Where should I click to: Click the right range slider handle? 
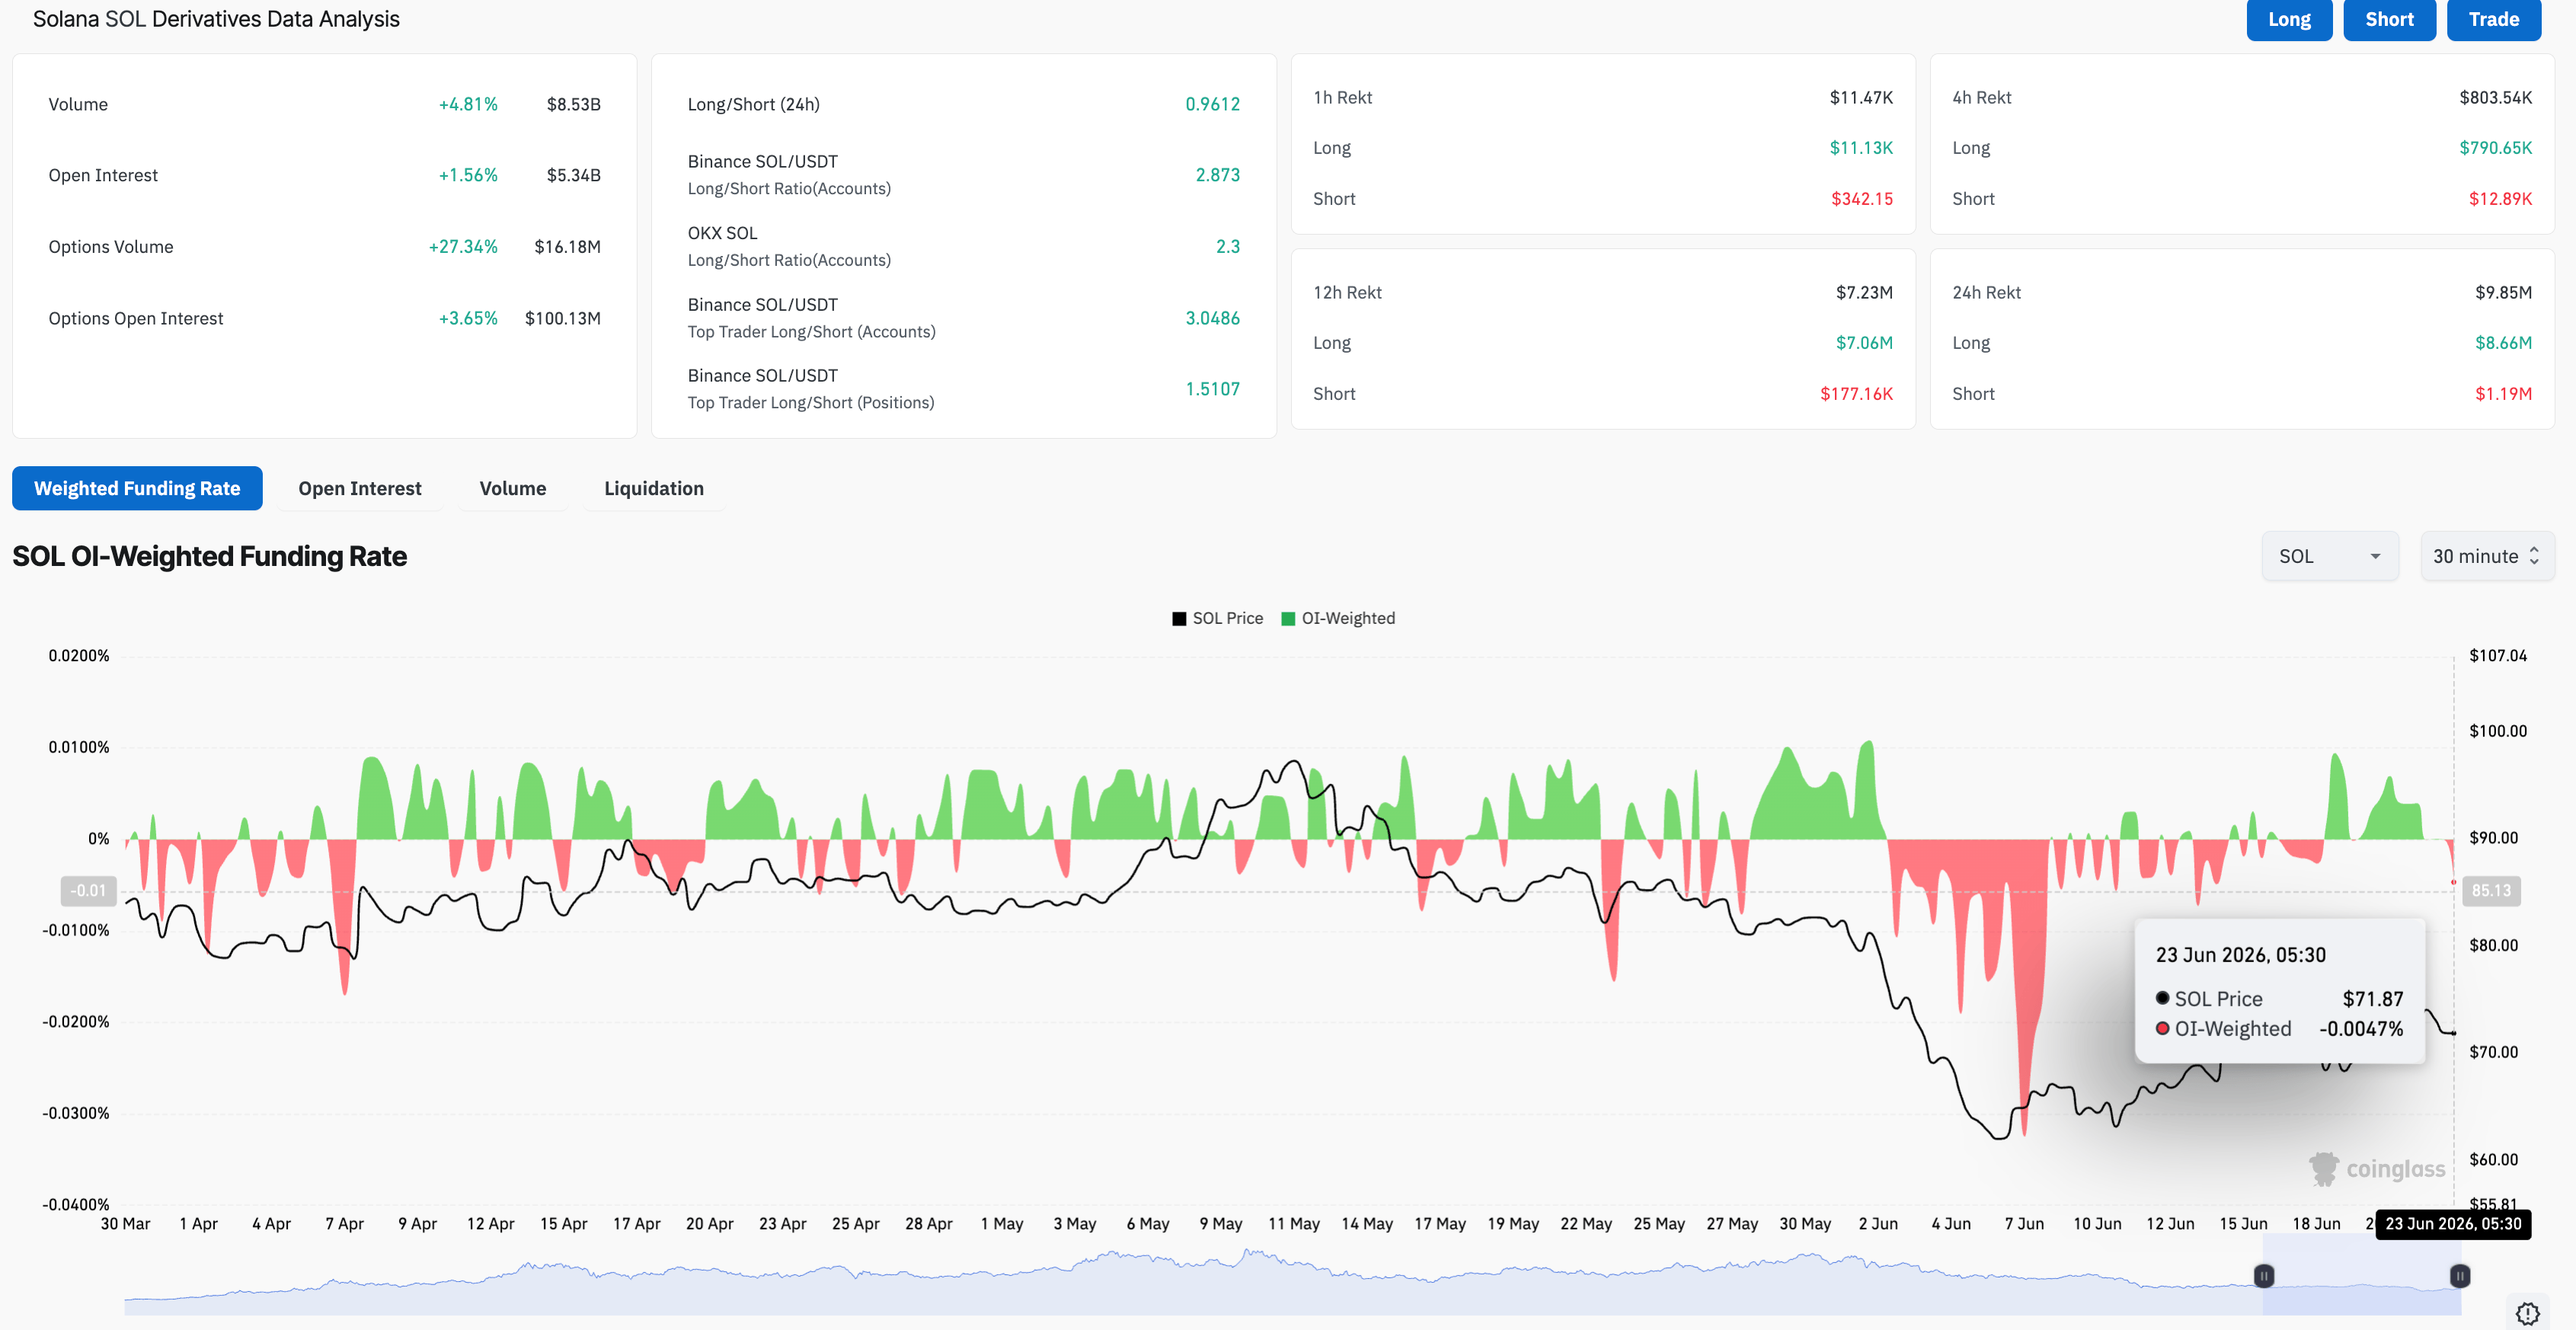click(x=2460, y=1275)
